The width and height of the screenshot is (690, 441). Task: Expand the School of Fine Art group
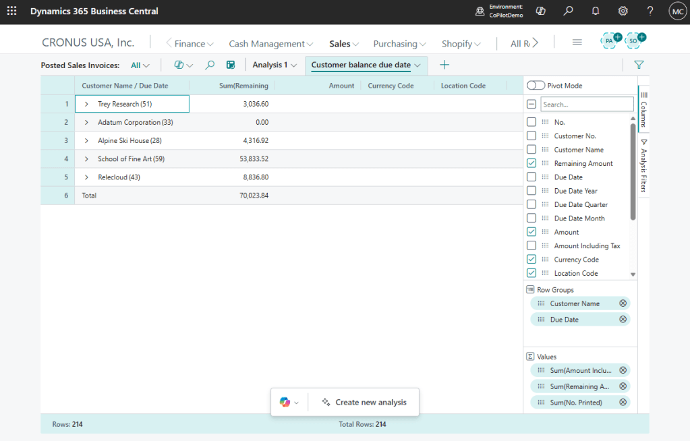pyautogui.click(x=86, y=159)
